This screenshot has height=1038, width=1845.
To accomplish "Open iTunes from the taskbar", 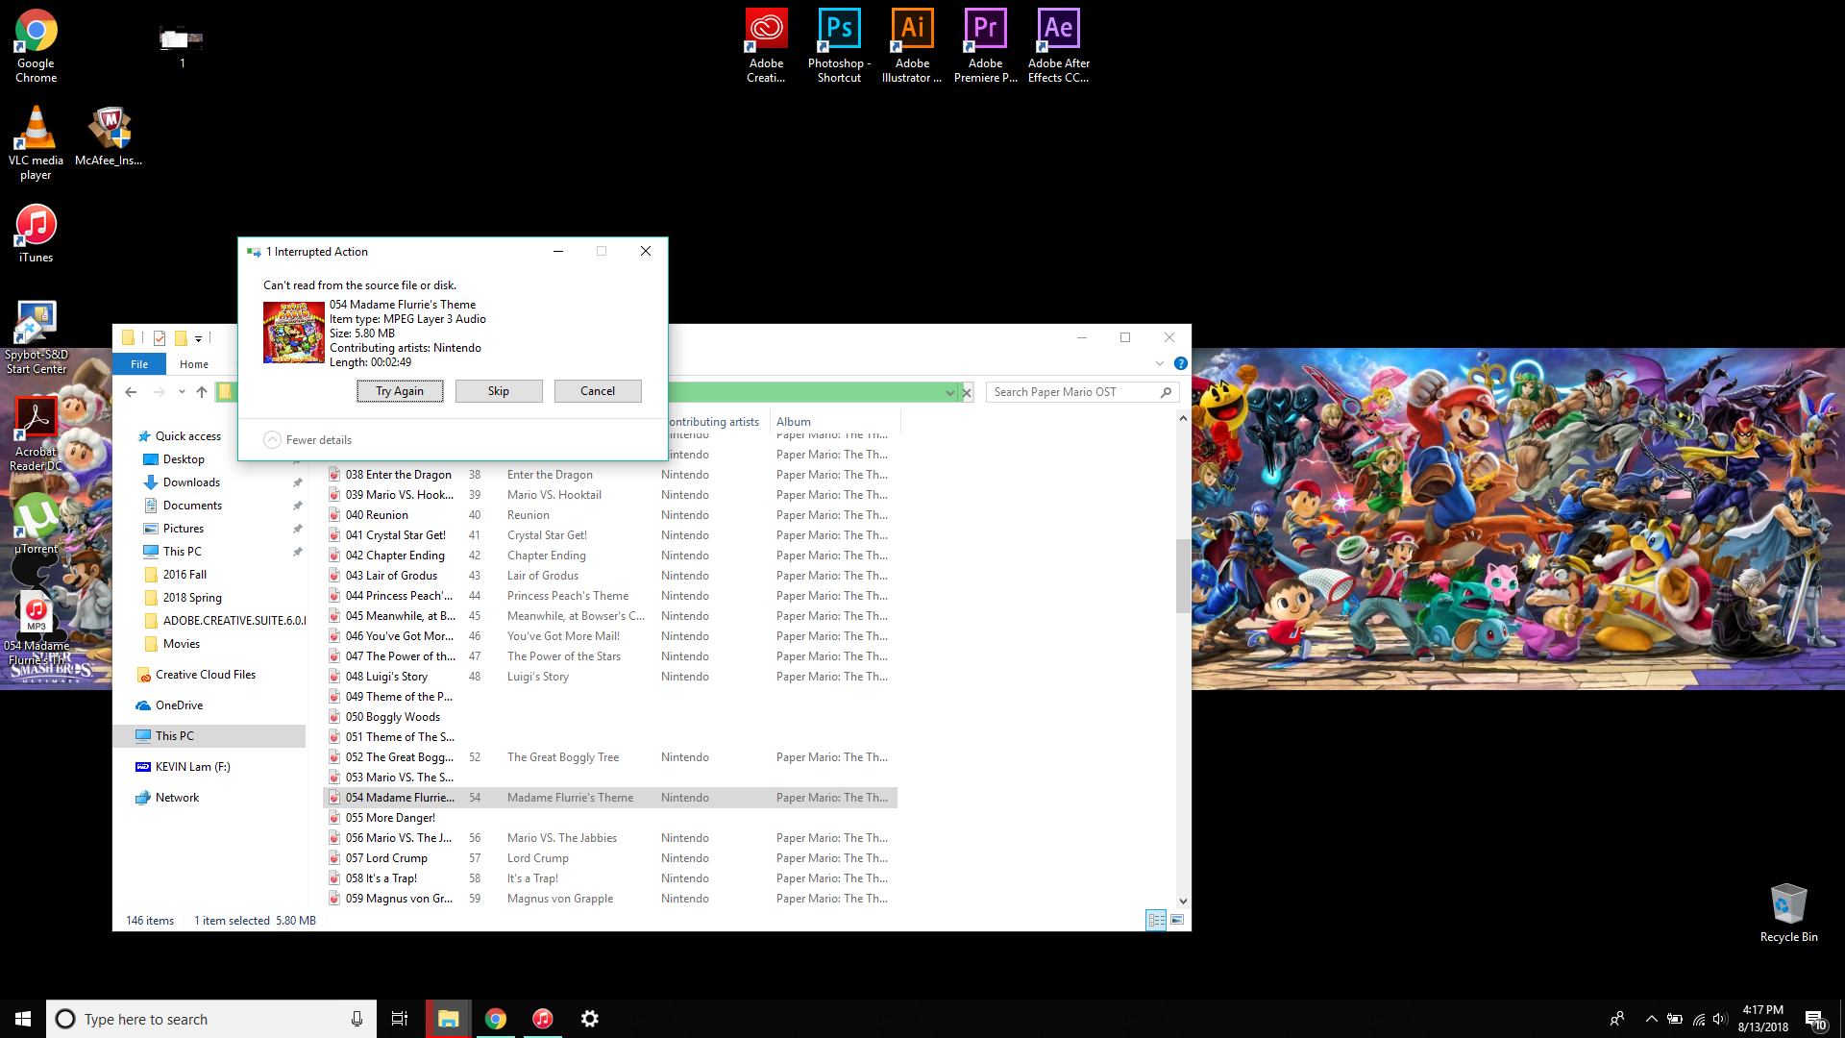I will [x=543, y=1019].
